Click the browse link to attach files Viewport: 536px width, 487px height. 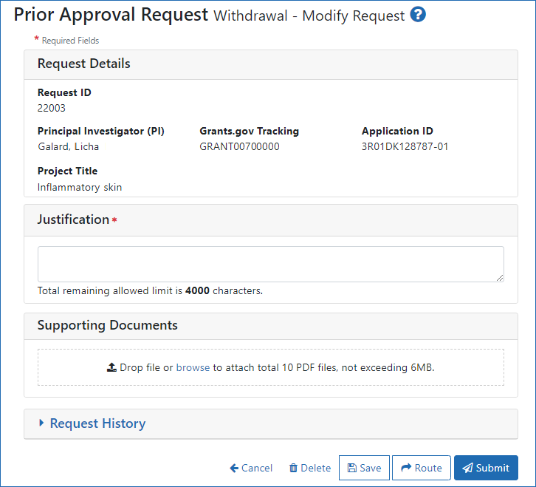tap(193, 367)
